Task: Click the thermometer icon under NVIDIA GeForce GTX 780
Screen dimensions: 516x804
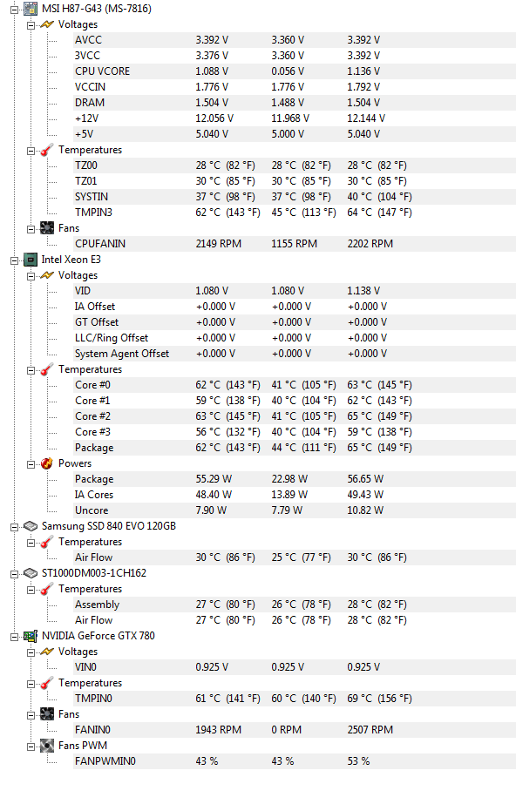Action: (x=47, y=683)
